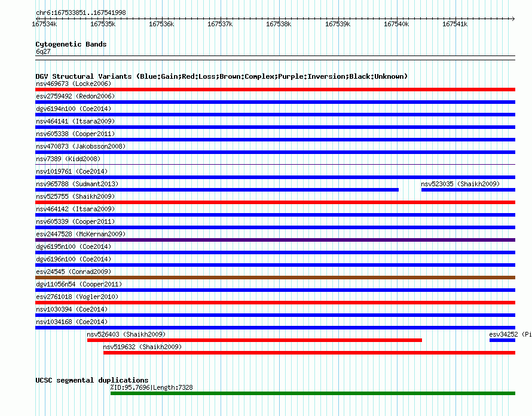Select nsv965788 (Sudmant2013) label
532x416 pixels.
[77, 184]
